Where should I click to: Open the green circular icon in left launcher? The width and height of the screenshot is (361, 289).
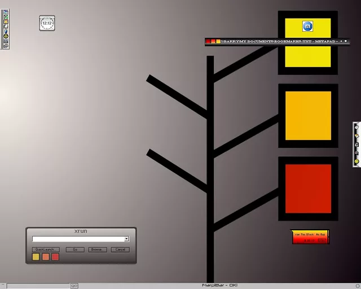(6, 17)
